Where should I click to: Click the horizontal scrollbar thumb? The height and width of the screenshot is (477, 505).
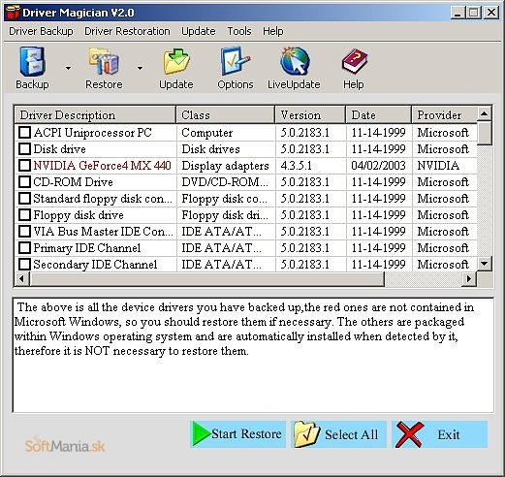point(206,279)
